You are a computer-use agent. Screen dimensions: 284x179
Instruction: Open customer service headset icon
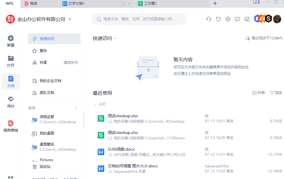209,19
